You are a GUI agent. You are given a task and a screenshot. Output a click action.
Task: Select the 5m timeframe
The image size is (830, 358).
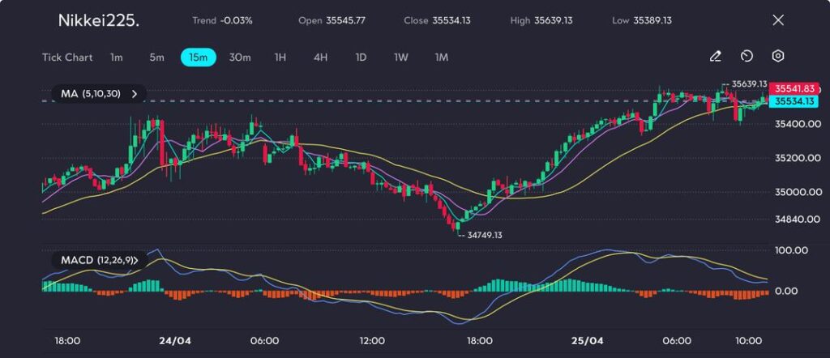156,58
